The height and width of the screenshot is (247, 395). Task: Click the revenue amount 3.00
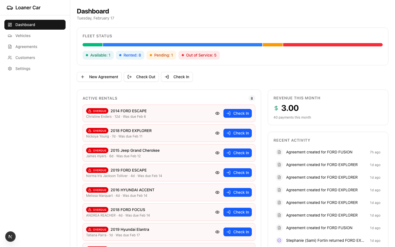tap(290, 108)
